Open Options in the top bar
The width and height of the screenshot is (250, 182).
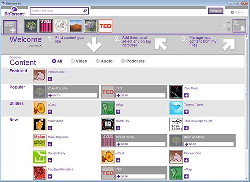[237, 12]
